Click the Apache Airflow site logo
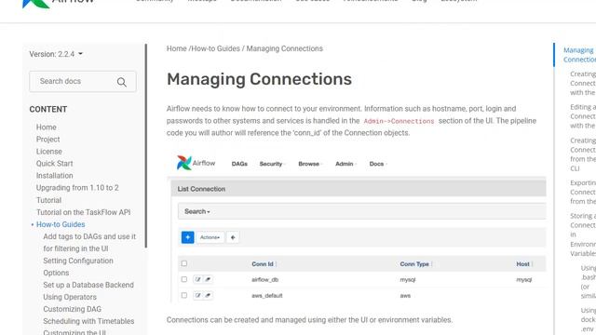596x335 pixels. pyautogui.click(x=58, y=2)
